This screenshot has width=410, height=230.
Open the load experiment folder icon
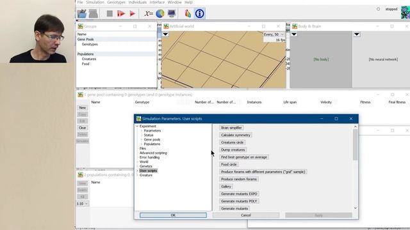(82, 13)
